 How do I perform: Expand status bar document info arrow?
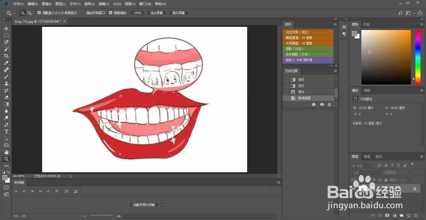tap(72, 176)
